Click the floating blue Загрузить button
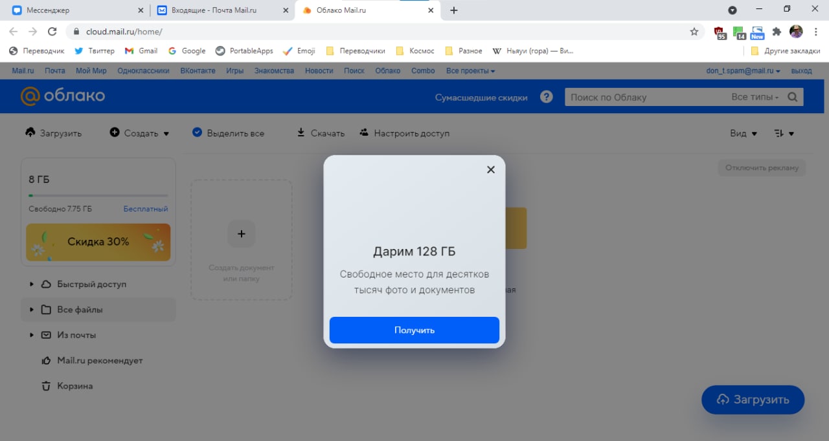The height and width of the screenshot is (441, 829). [x=753, y=400]
